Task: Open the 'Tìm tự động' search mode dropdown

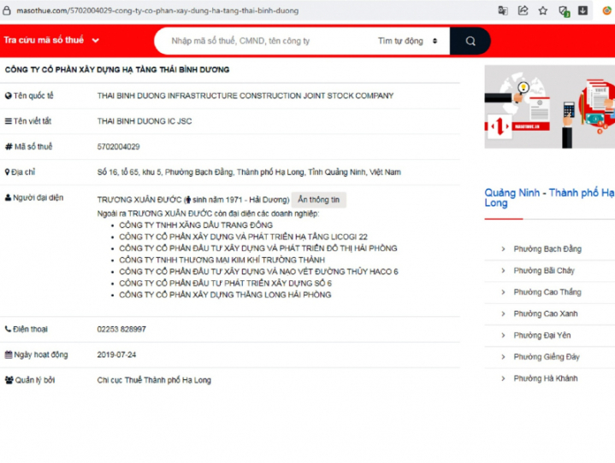Action: 407,41
